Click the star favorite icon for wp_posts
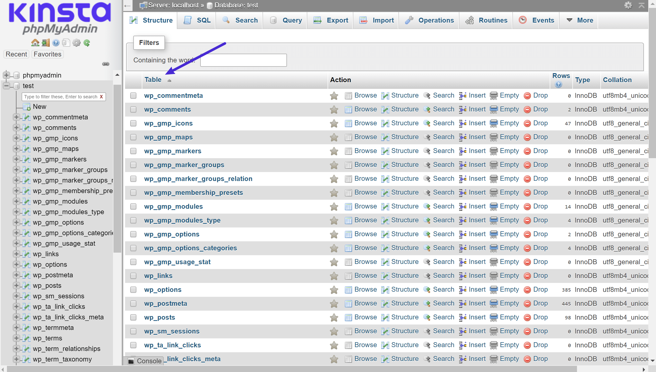Image resolution: width=656 pixels, height=372 pixels. tap(334, 317)
